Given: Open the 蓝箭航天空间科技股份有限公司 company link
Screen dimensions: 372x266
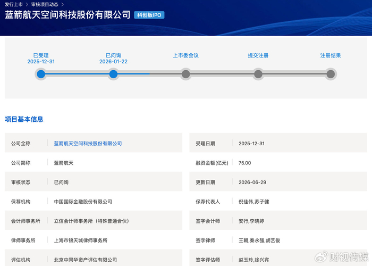Looking at the screenshot, I should pyautogui.click(x=88, y=144).
